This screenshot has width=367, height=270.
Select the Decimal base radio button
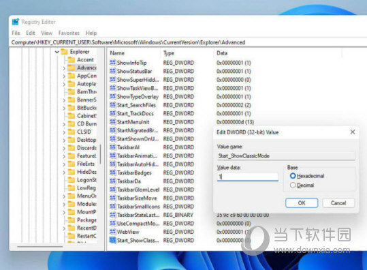[293, 185]
